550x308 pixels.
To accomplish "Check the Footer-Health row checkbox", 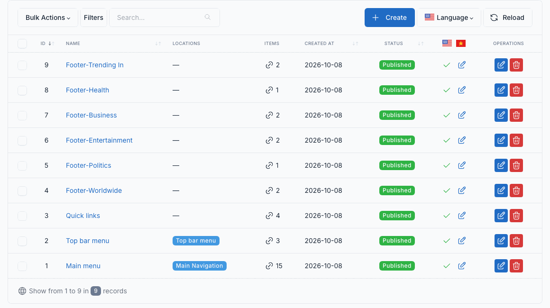I will coord(22,91).
